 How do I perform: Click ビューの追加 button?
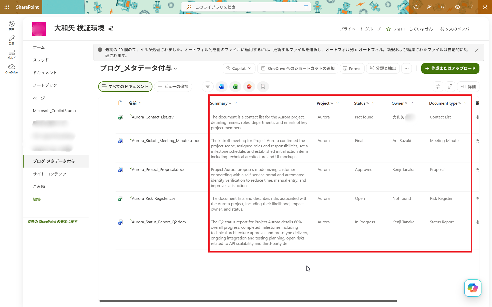tap(173, 87)
